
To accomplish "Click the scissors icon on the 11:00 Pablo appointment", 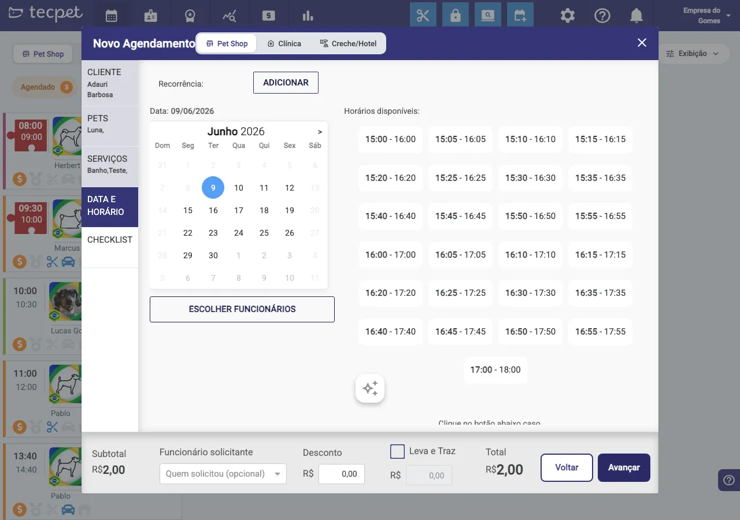I will (x=53, y=427).
